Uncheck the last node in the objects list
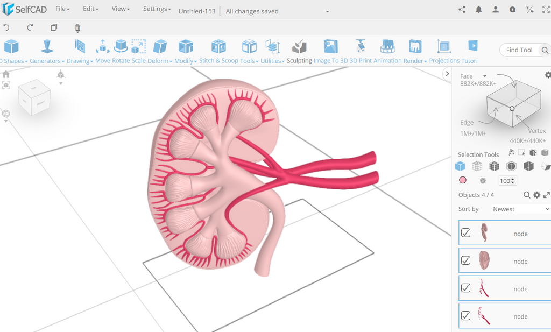This screenshot has height=332, width=551. 465,316
